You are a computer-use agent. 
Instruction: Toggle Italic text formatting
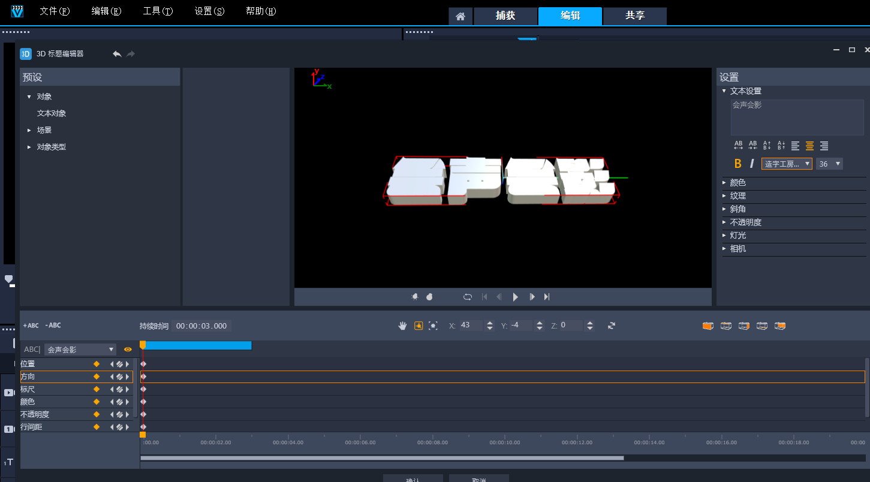[752, 164]
